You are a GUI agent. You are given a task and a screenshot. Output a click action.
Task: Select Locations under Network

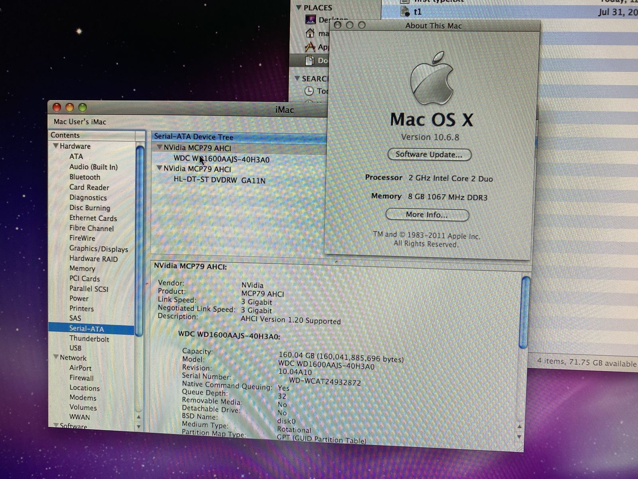click(84, 388)
